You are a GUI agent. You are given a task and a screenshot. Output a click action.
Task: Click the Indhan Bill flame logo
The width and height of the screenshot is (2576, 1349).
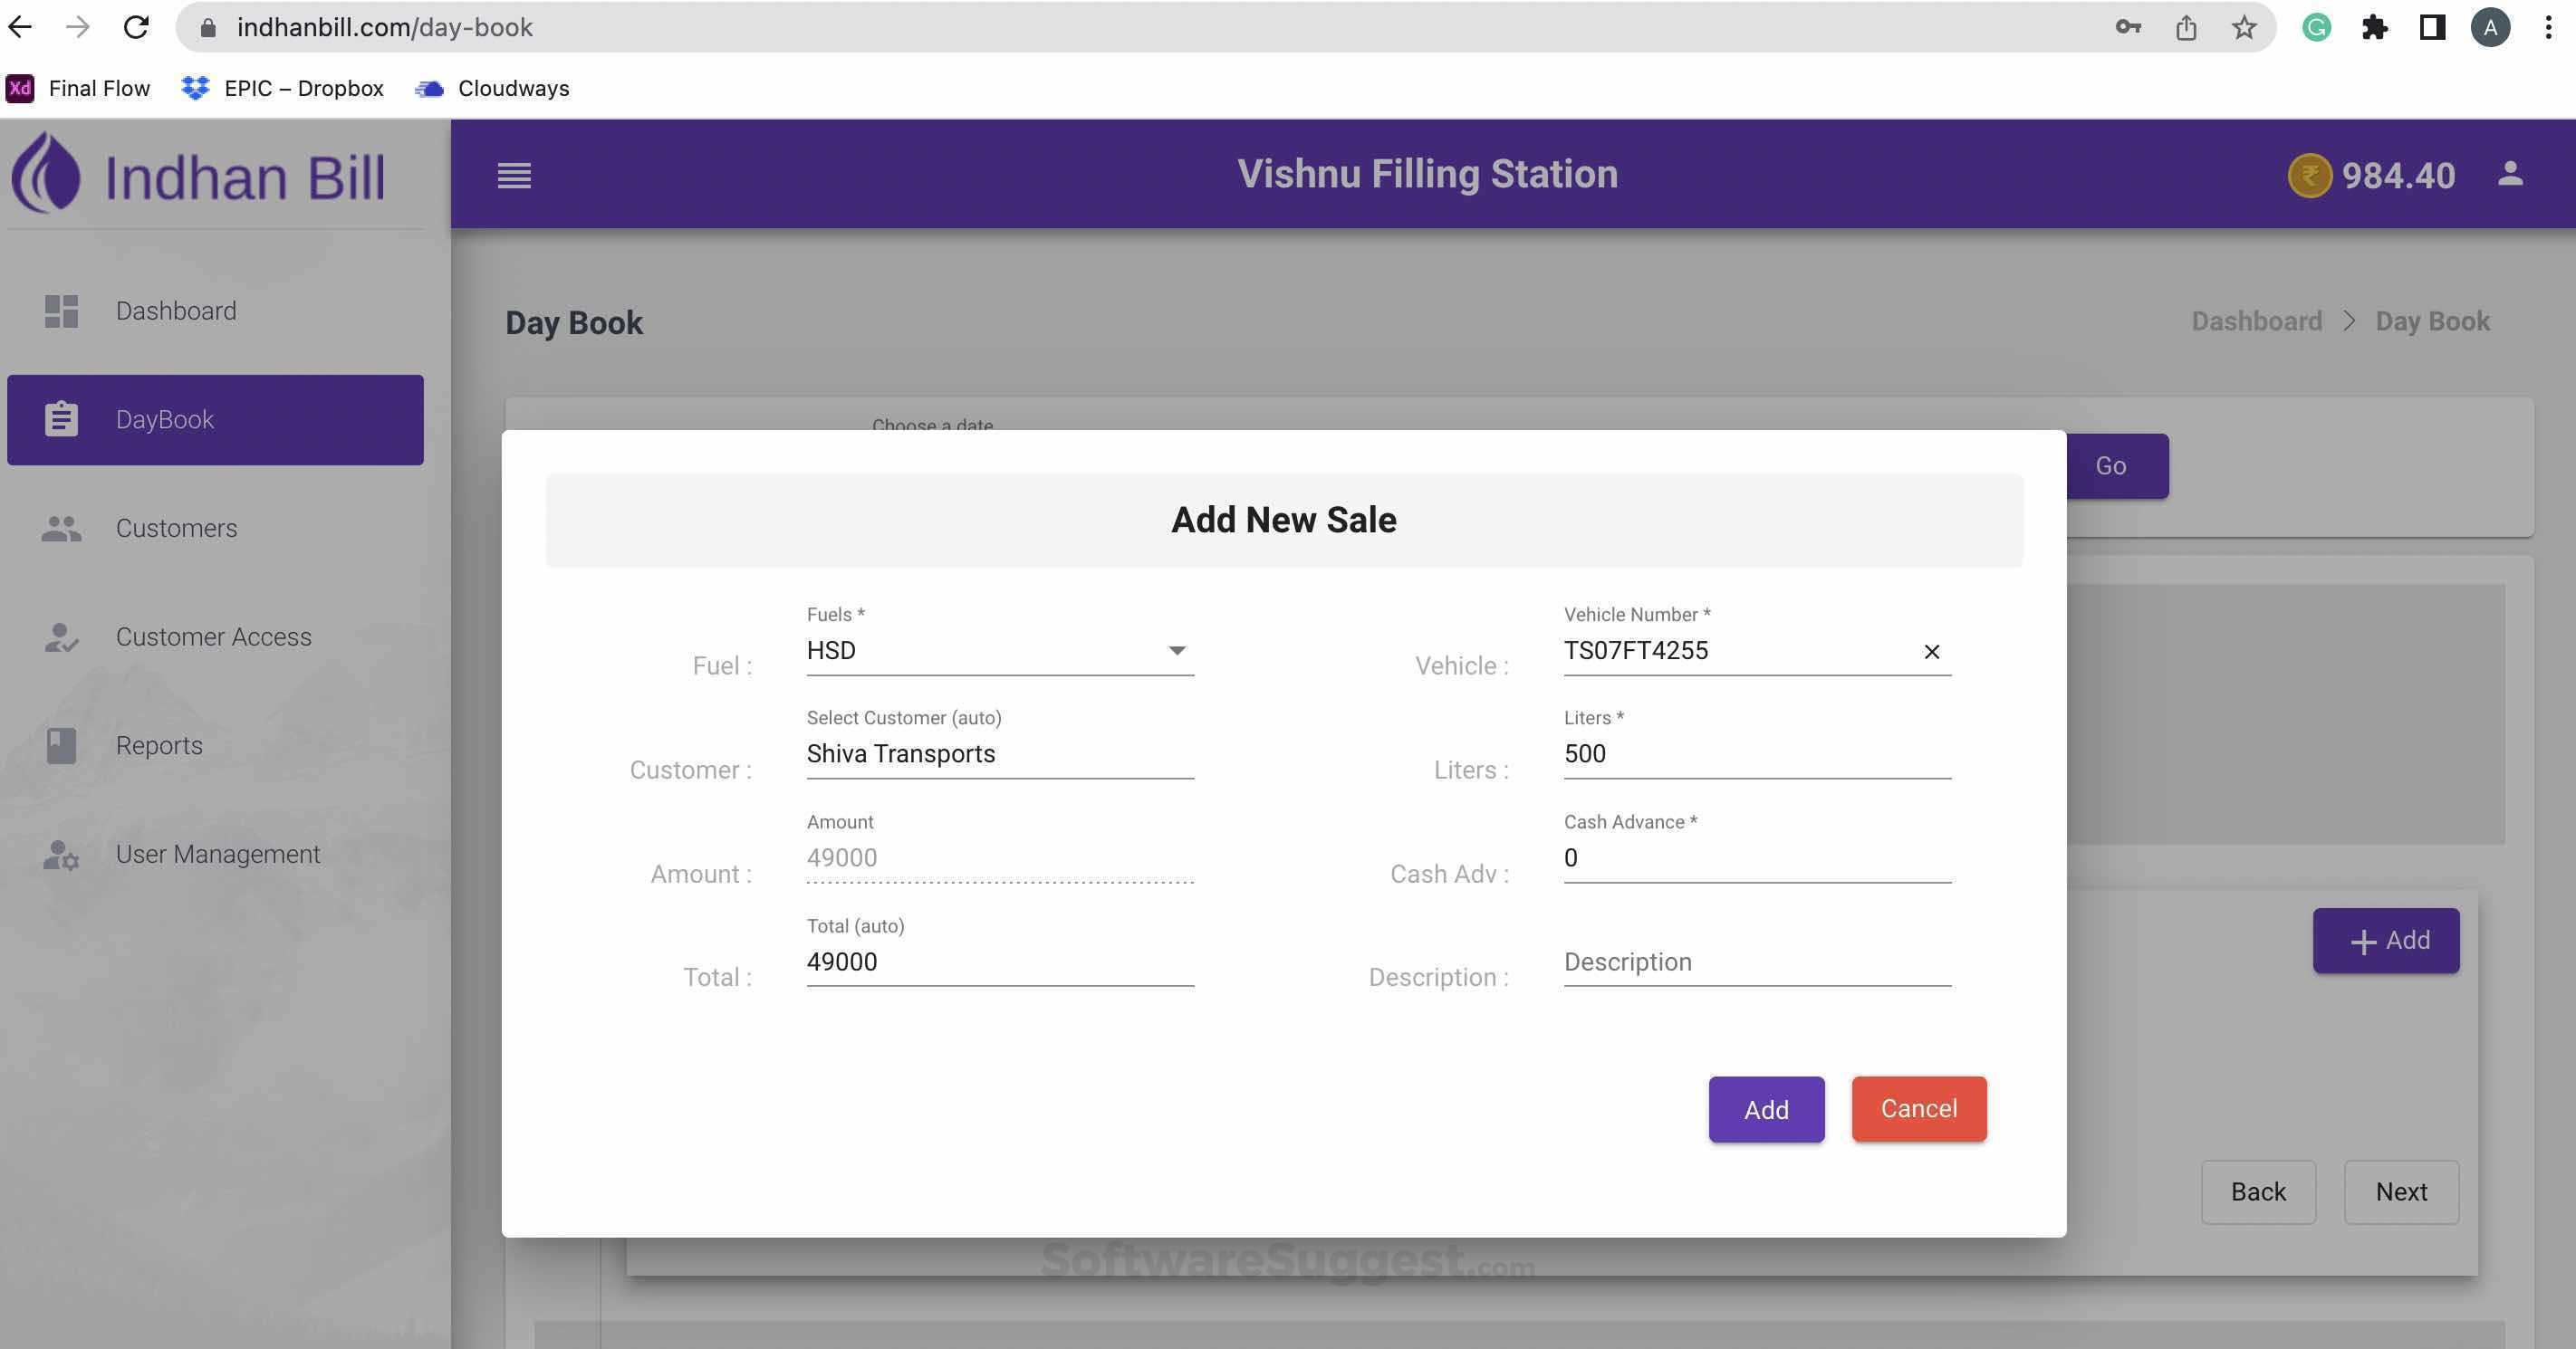pos(46,175)
